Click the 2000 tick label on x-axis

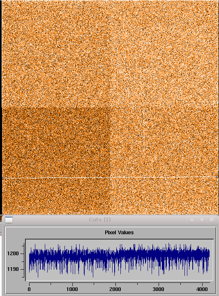coord(115,289)
